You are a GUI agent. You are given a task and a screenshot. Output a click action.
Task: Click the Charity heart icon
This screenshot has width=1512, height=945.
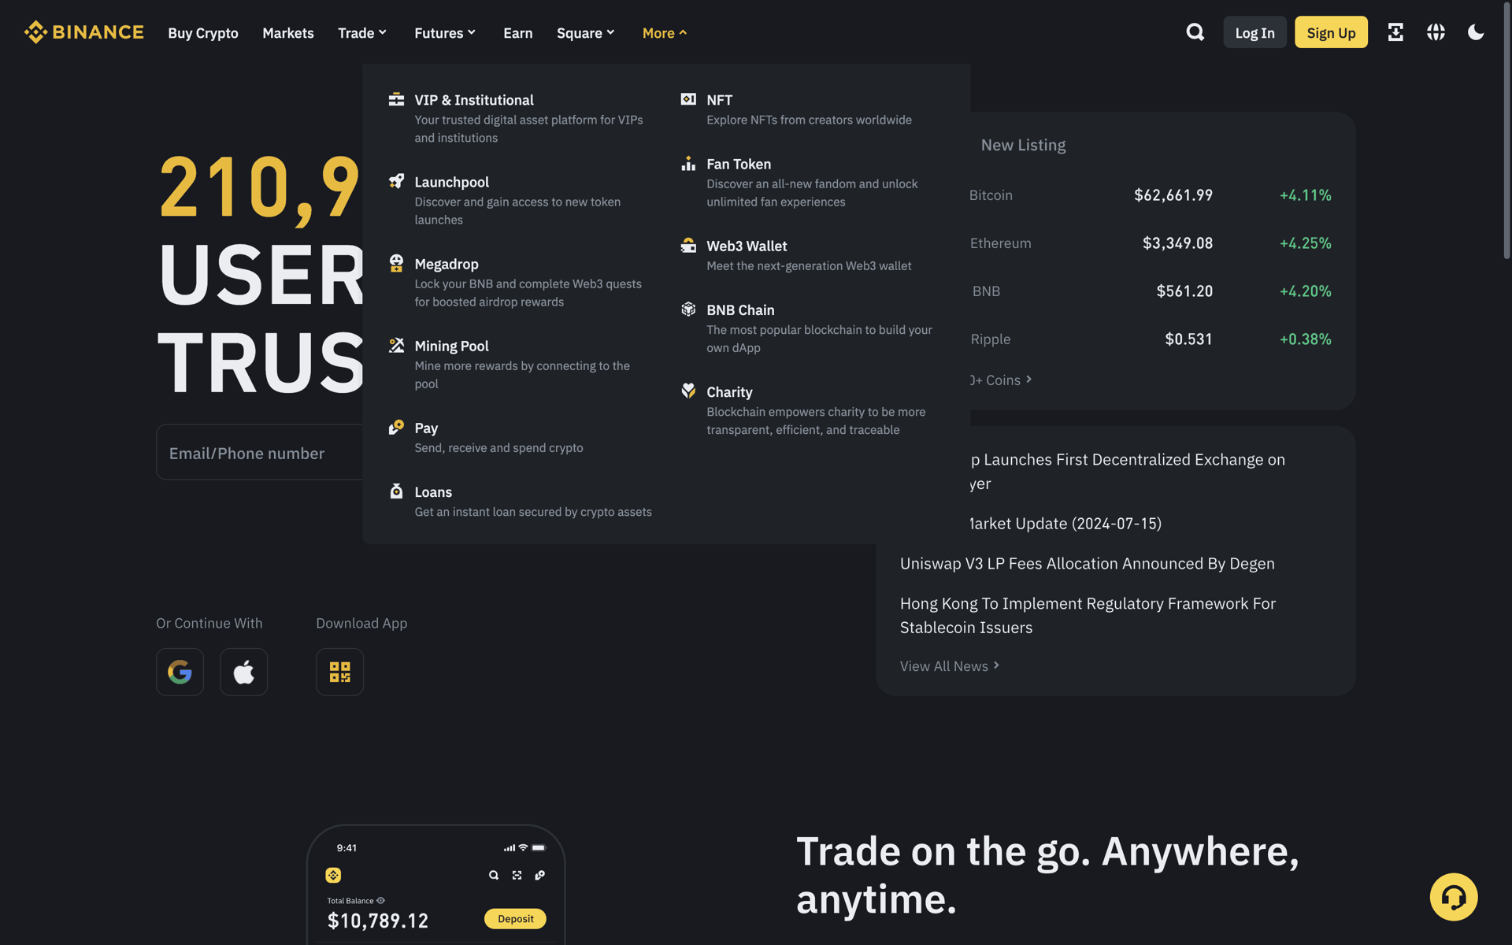(x=688, y=391)
